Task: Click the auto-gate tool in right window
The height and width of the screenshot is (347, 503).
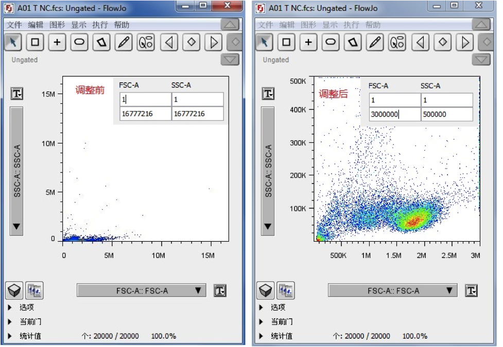Action: (397, 42)
